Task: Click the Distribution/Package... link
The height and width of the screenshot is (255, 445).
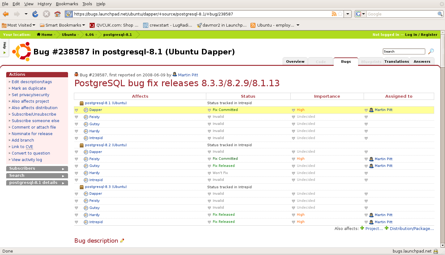Action: [412, 229]
